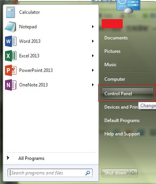Open the Calculator app icon
Viewport: 156px width, 184px height.
(10, 12)
